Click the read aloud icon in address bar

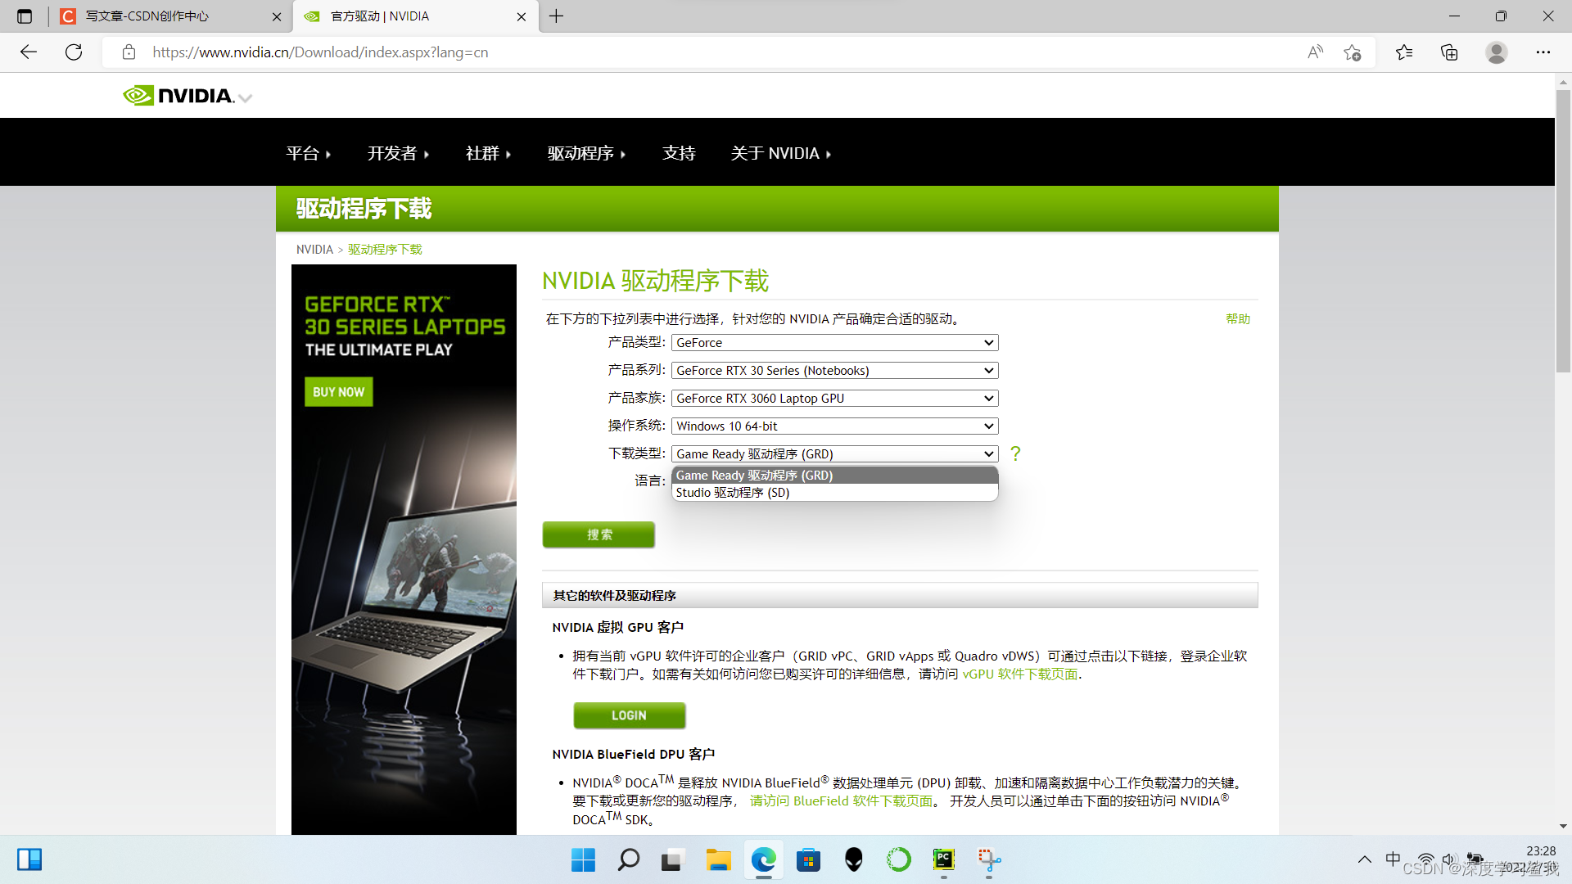[1315, 52]
